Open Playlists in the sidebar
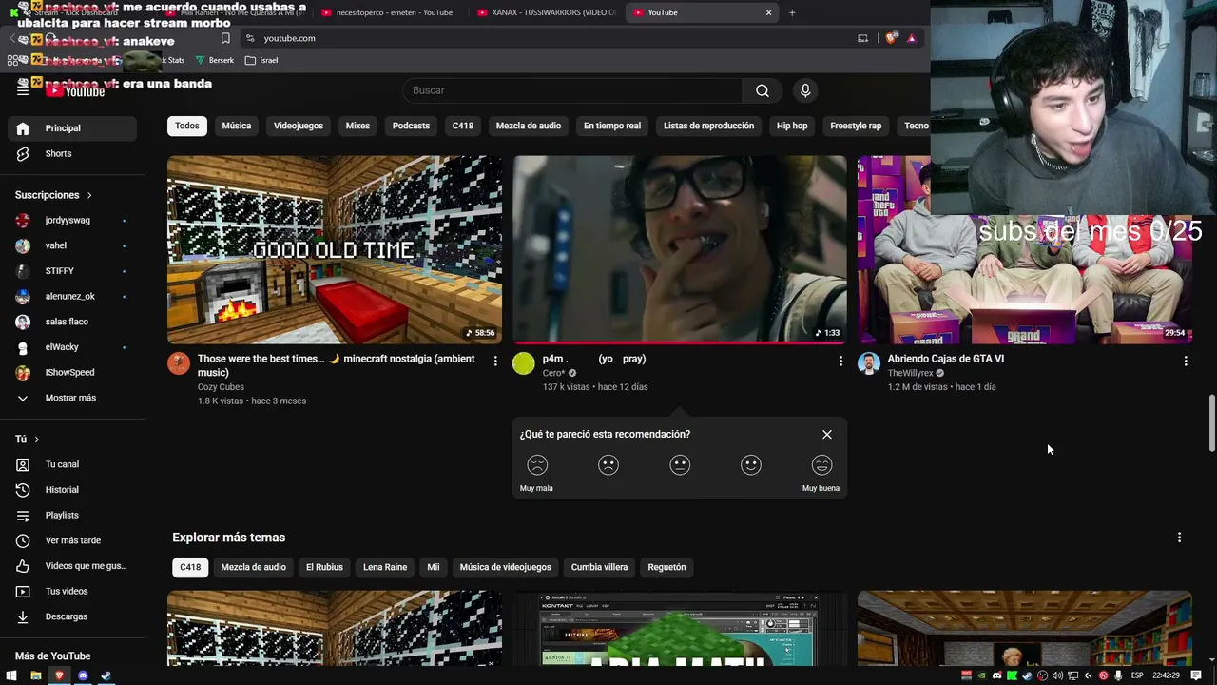The width and height of the screenshot is (1217, 685). point(72,515)
